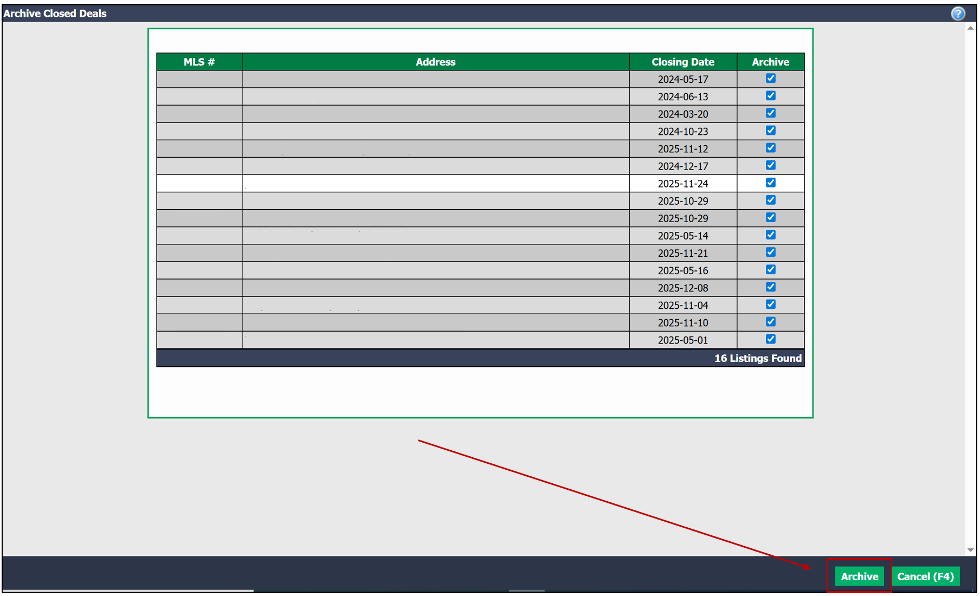Image resolution: width=980 pixels, height=596 pixels.
Task: Select the 2025-11-24 closing date cell
Action: (x=682, y=183)
